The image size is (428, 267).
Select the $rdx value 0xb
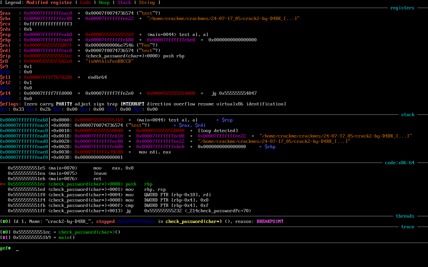pyautogui.click(x=28, y=29)
